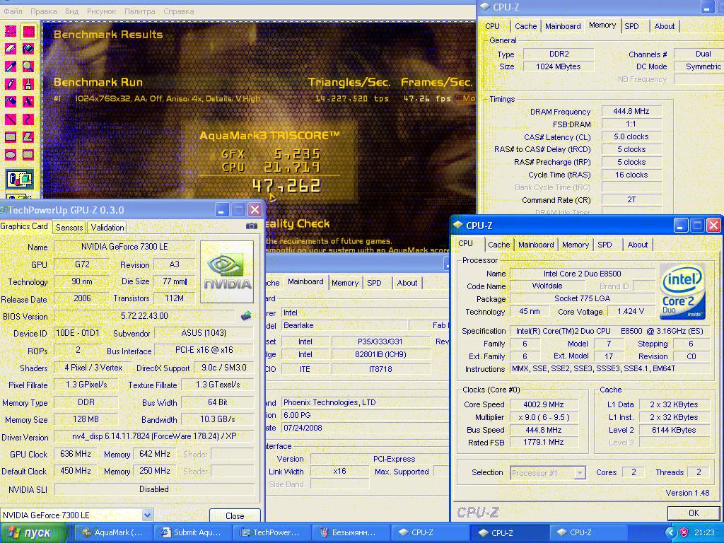This screenshot has width=724, height=543.
Task: Open Memory tab in front CPU-Z window
Action: (x=576, y=245)
